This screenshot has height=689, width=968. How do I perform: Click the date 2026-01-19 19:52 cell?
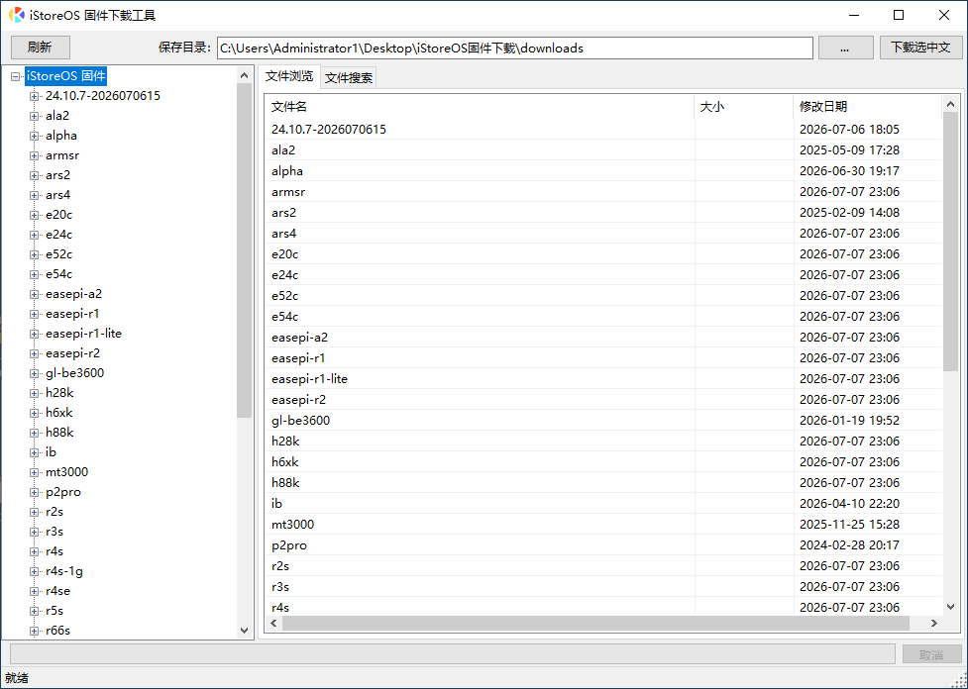[849, 420]
